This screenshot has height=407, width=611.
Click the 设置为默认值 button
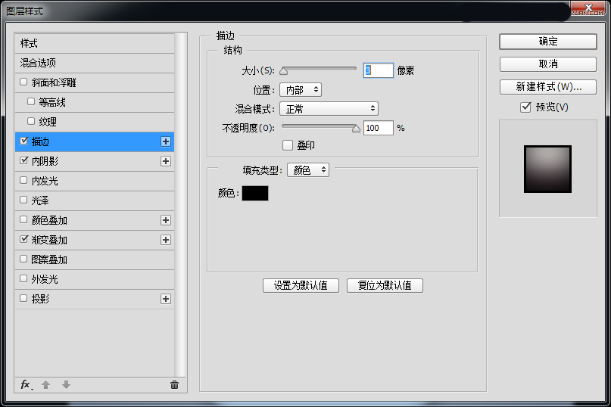[x=301, y=285]
